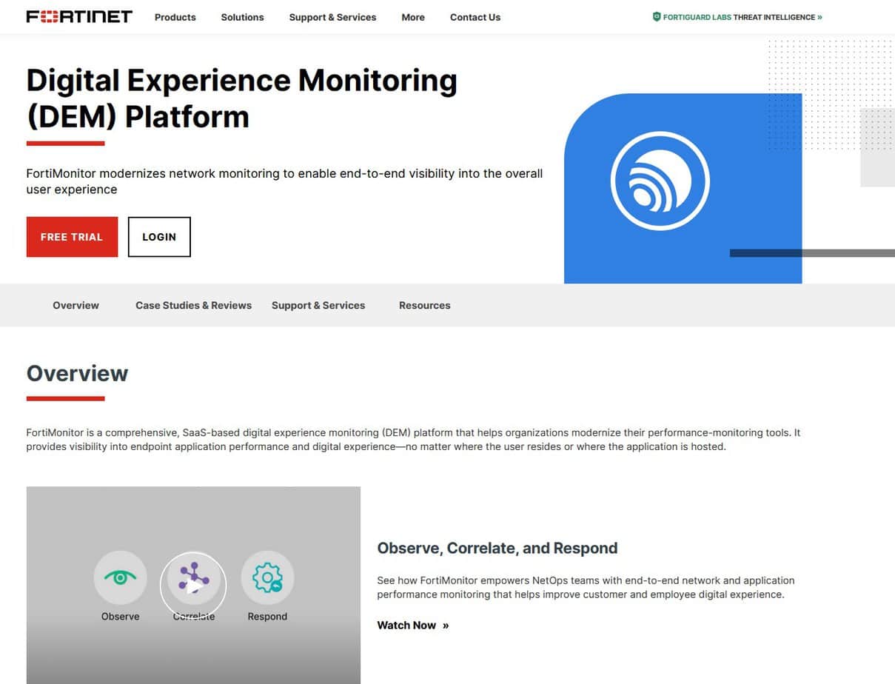The width and height of the screenshot is (895, 684).
Task: Click the Overview section heading
Action: click(77, 373)
